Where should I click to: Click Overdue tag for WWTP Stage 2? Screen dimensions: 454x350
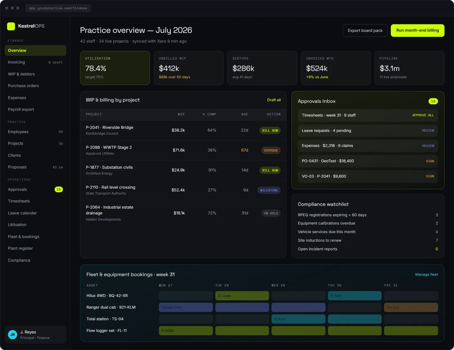click(x=271, y=150)
